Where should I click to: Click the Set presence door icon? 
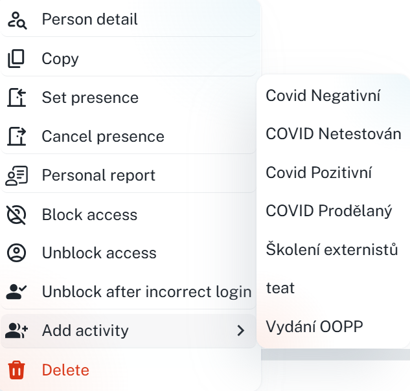pyautogui.click(x=16, y=98)
